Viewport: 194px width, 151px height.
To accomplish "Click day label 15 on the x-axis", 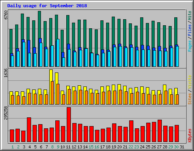I will coord(91,147).
